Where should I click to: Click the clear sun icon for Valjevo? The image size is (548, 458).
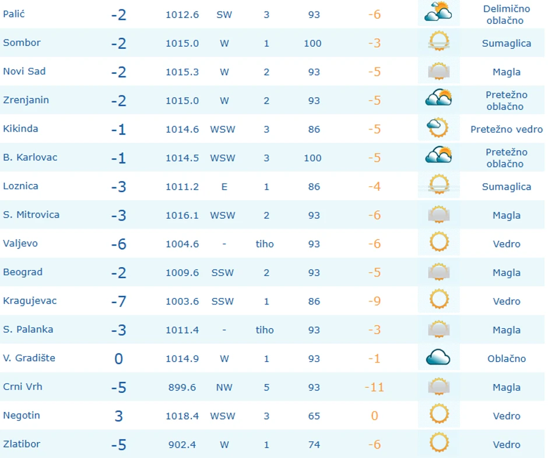click(x=439, y=242)
